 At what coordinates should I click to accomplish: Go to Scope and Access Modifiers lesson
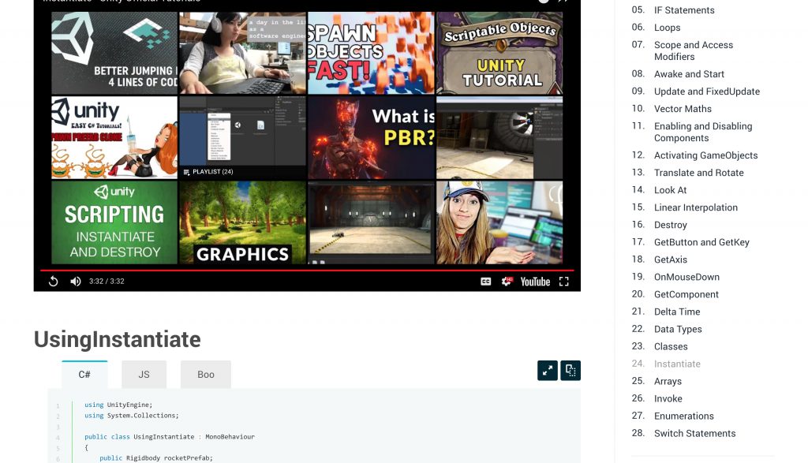pos(693,51)
